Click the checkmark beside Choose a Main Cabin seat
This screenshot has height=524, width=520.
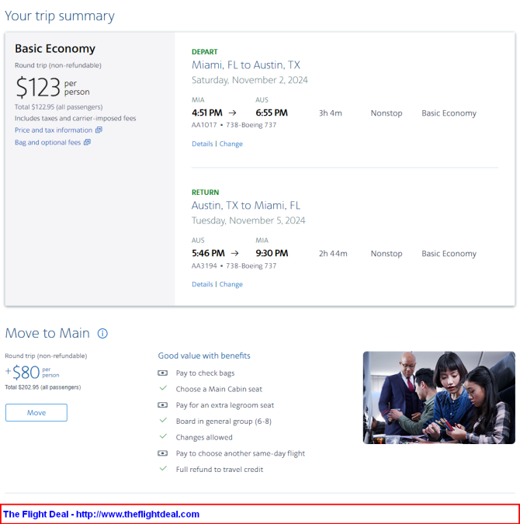(x=163, y=388)
